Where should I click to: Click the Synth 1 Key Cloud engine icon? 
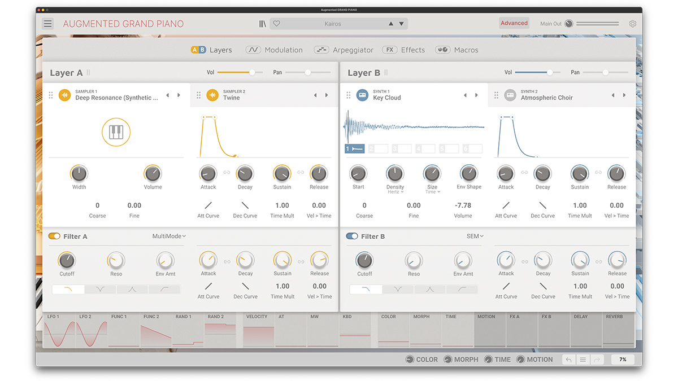[362, 95]
